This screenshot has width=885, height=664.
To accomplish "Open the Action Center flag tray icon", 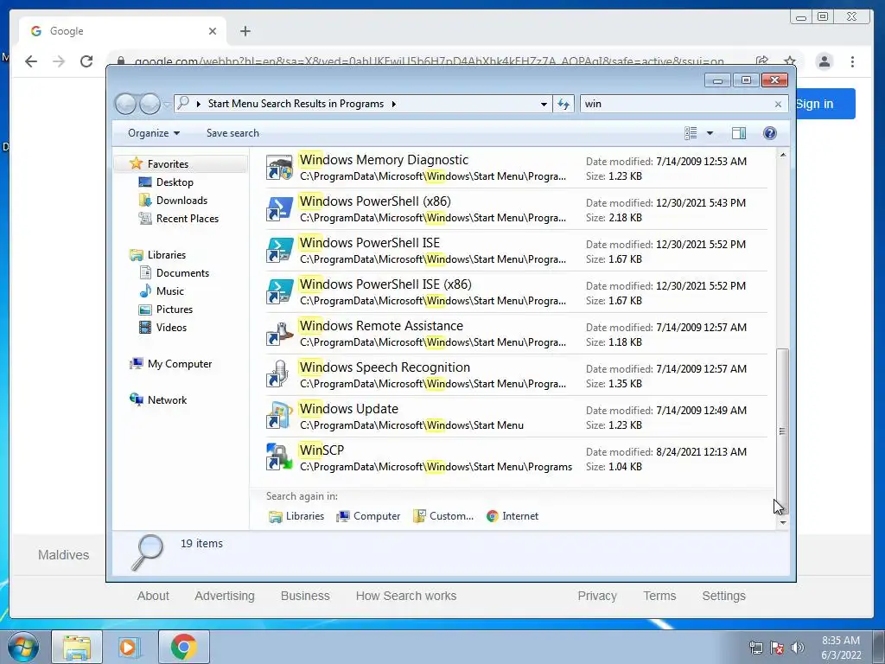I will pyautogui.click(x=777, y=648).
